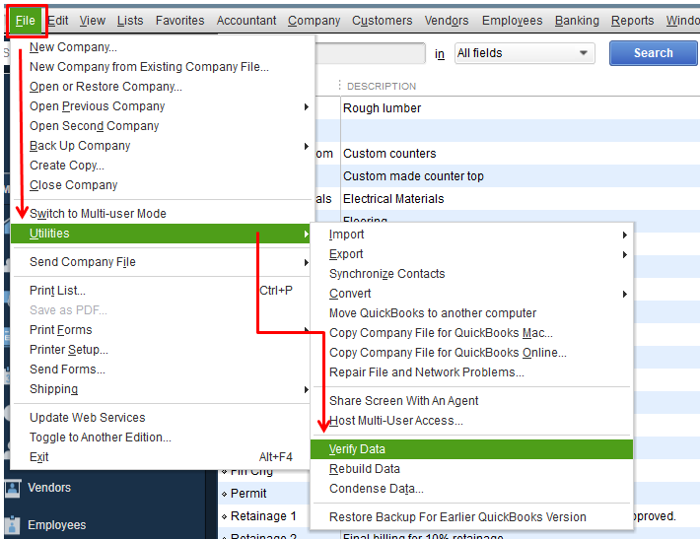Open the Vendors menu in menu bar
This screenshot has width=700, height=539.
[447, 21]
